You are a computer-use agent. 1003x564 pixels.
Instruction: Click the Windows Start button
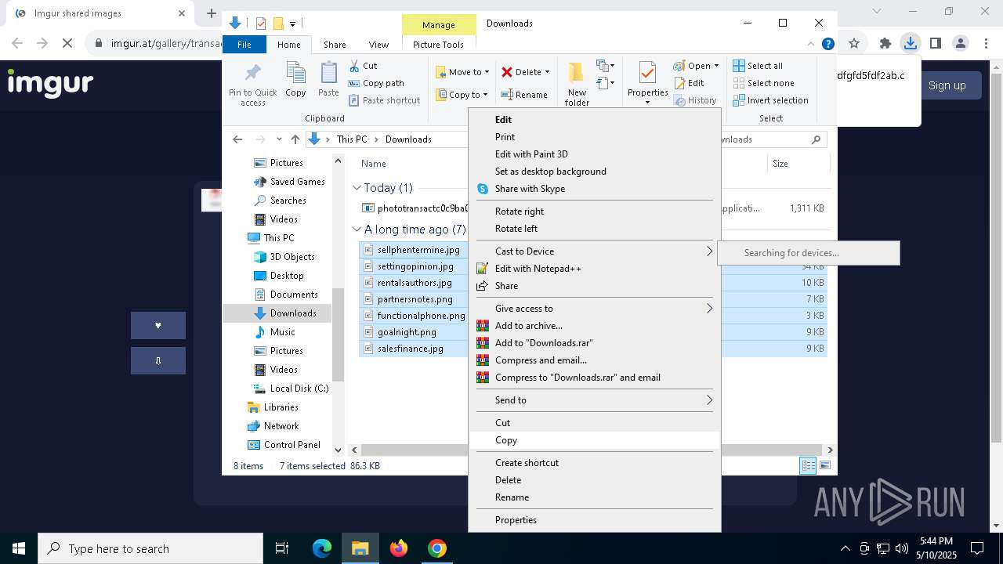(x=19, y=548)
